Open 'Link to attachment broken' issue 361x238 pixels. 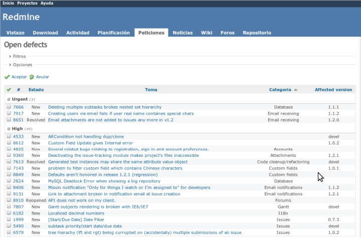[114, 194]
